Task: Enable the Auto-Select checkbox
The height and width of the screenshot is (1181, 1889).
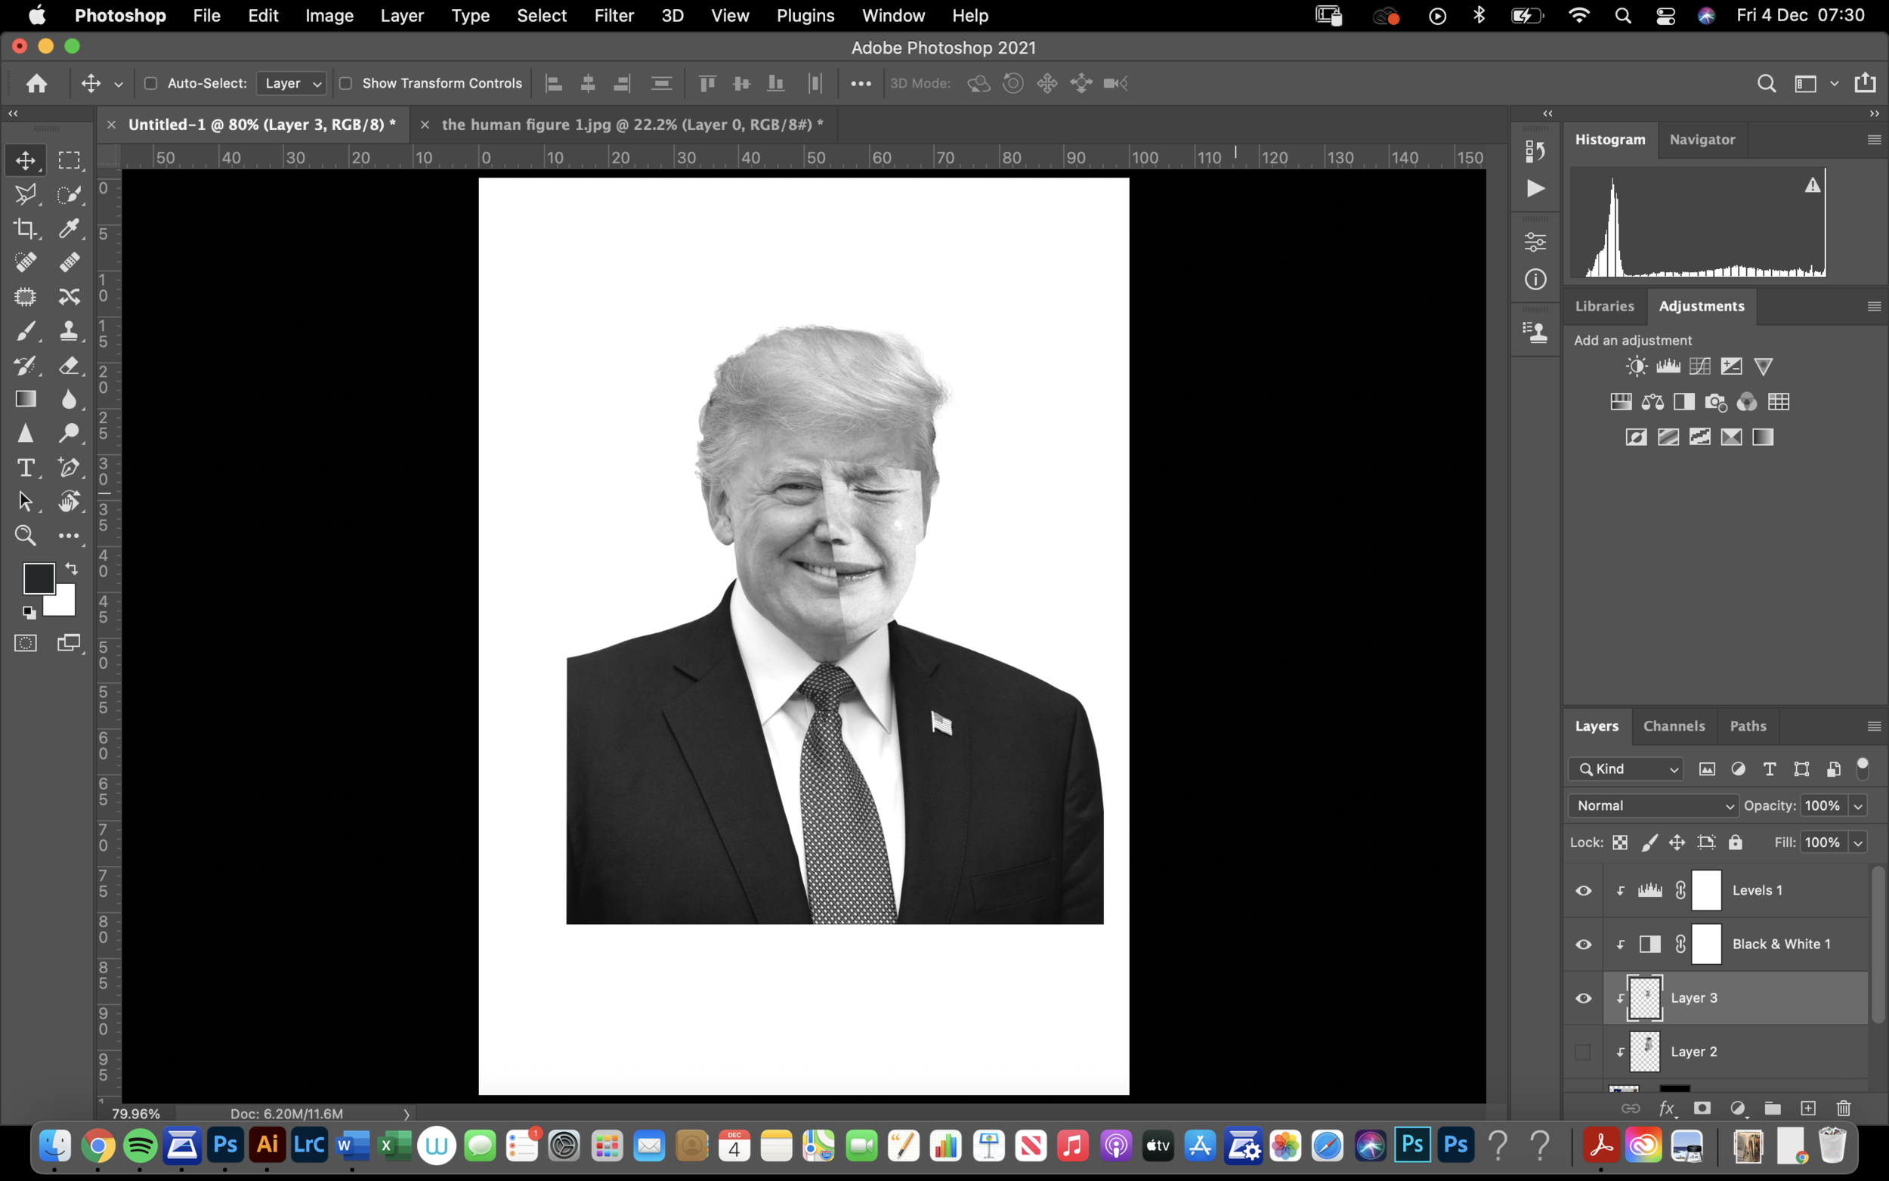Action: point(150,83)
